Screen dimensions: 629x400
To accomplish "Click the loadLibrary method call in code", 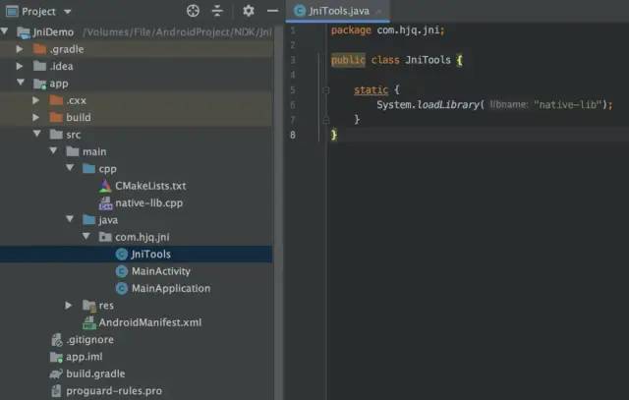I will point(448,105).
